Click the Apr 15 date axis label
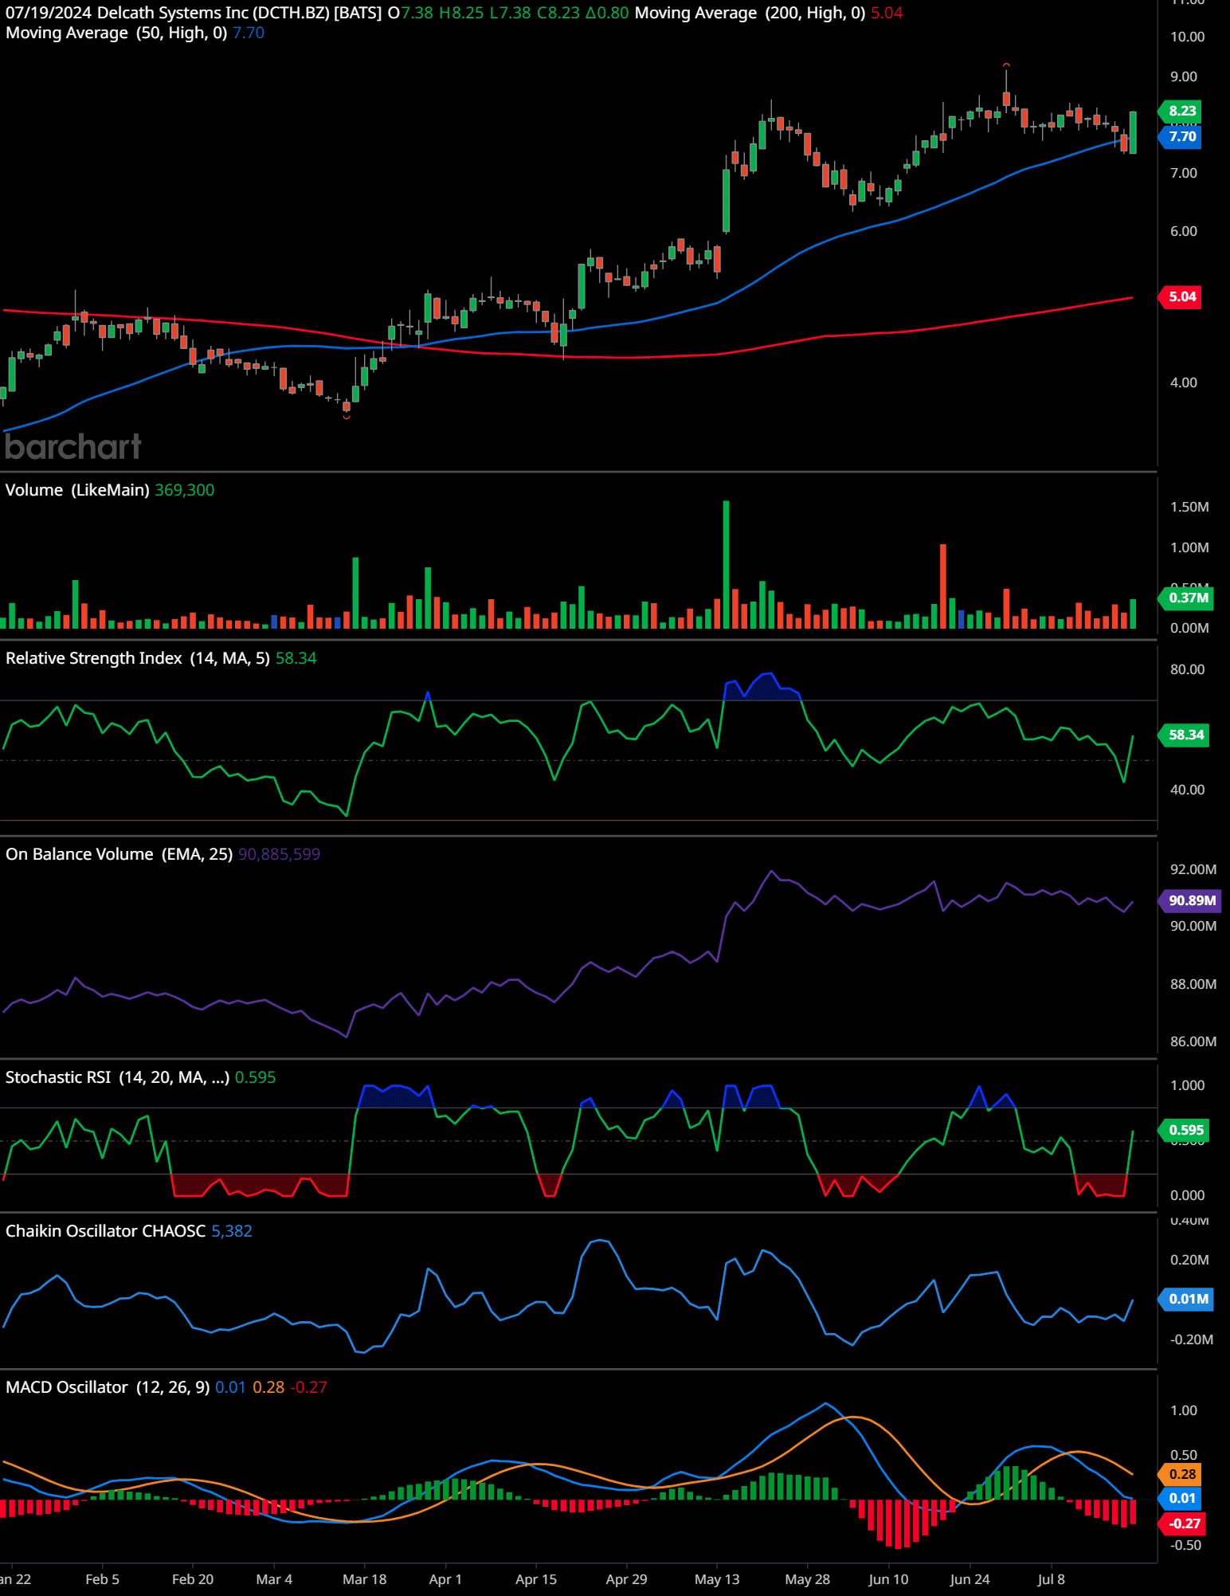Screen dimensions: 1230x1596 tap(536, 1579)
